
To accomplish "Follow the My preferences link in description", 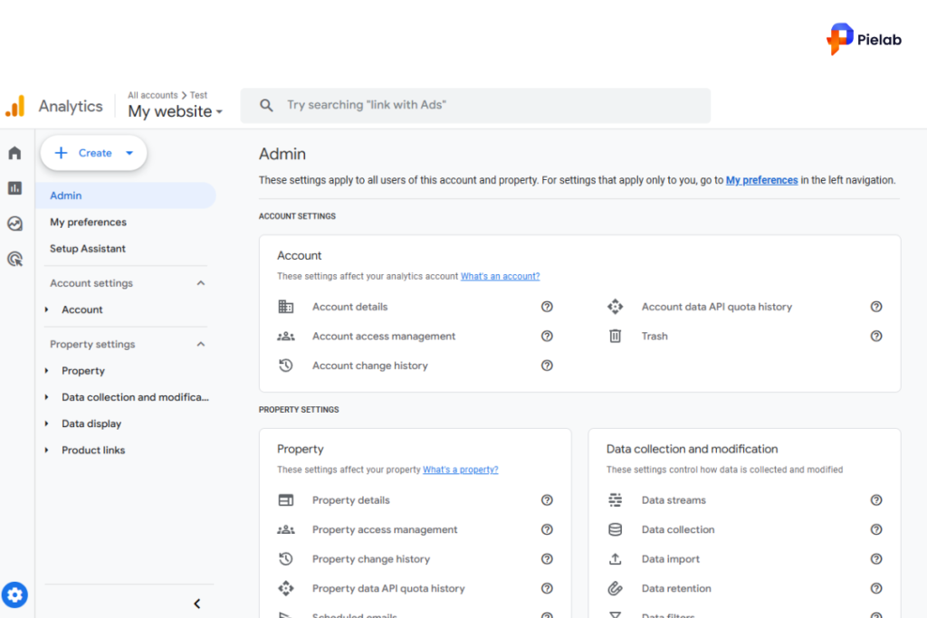I will (x=761, y=180).
